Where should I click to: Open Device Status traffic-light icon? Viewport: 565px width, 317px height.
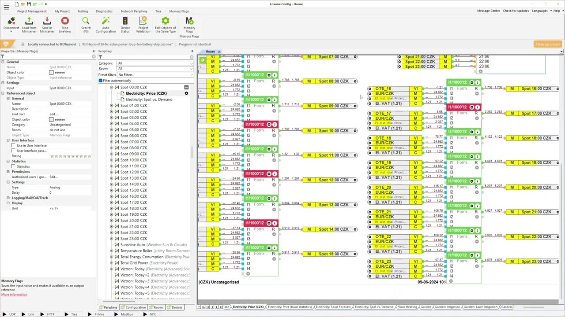pos(125,21)
